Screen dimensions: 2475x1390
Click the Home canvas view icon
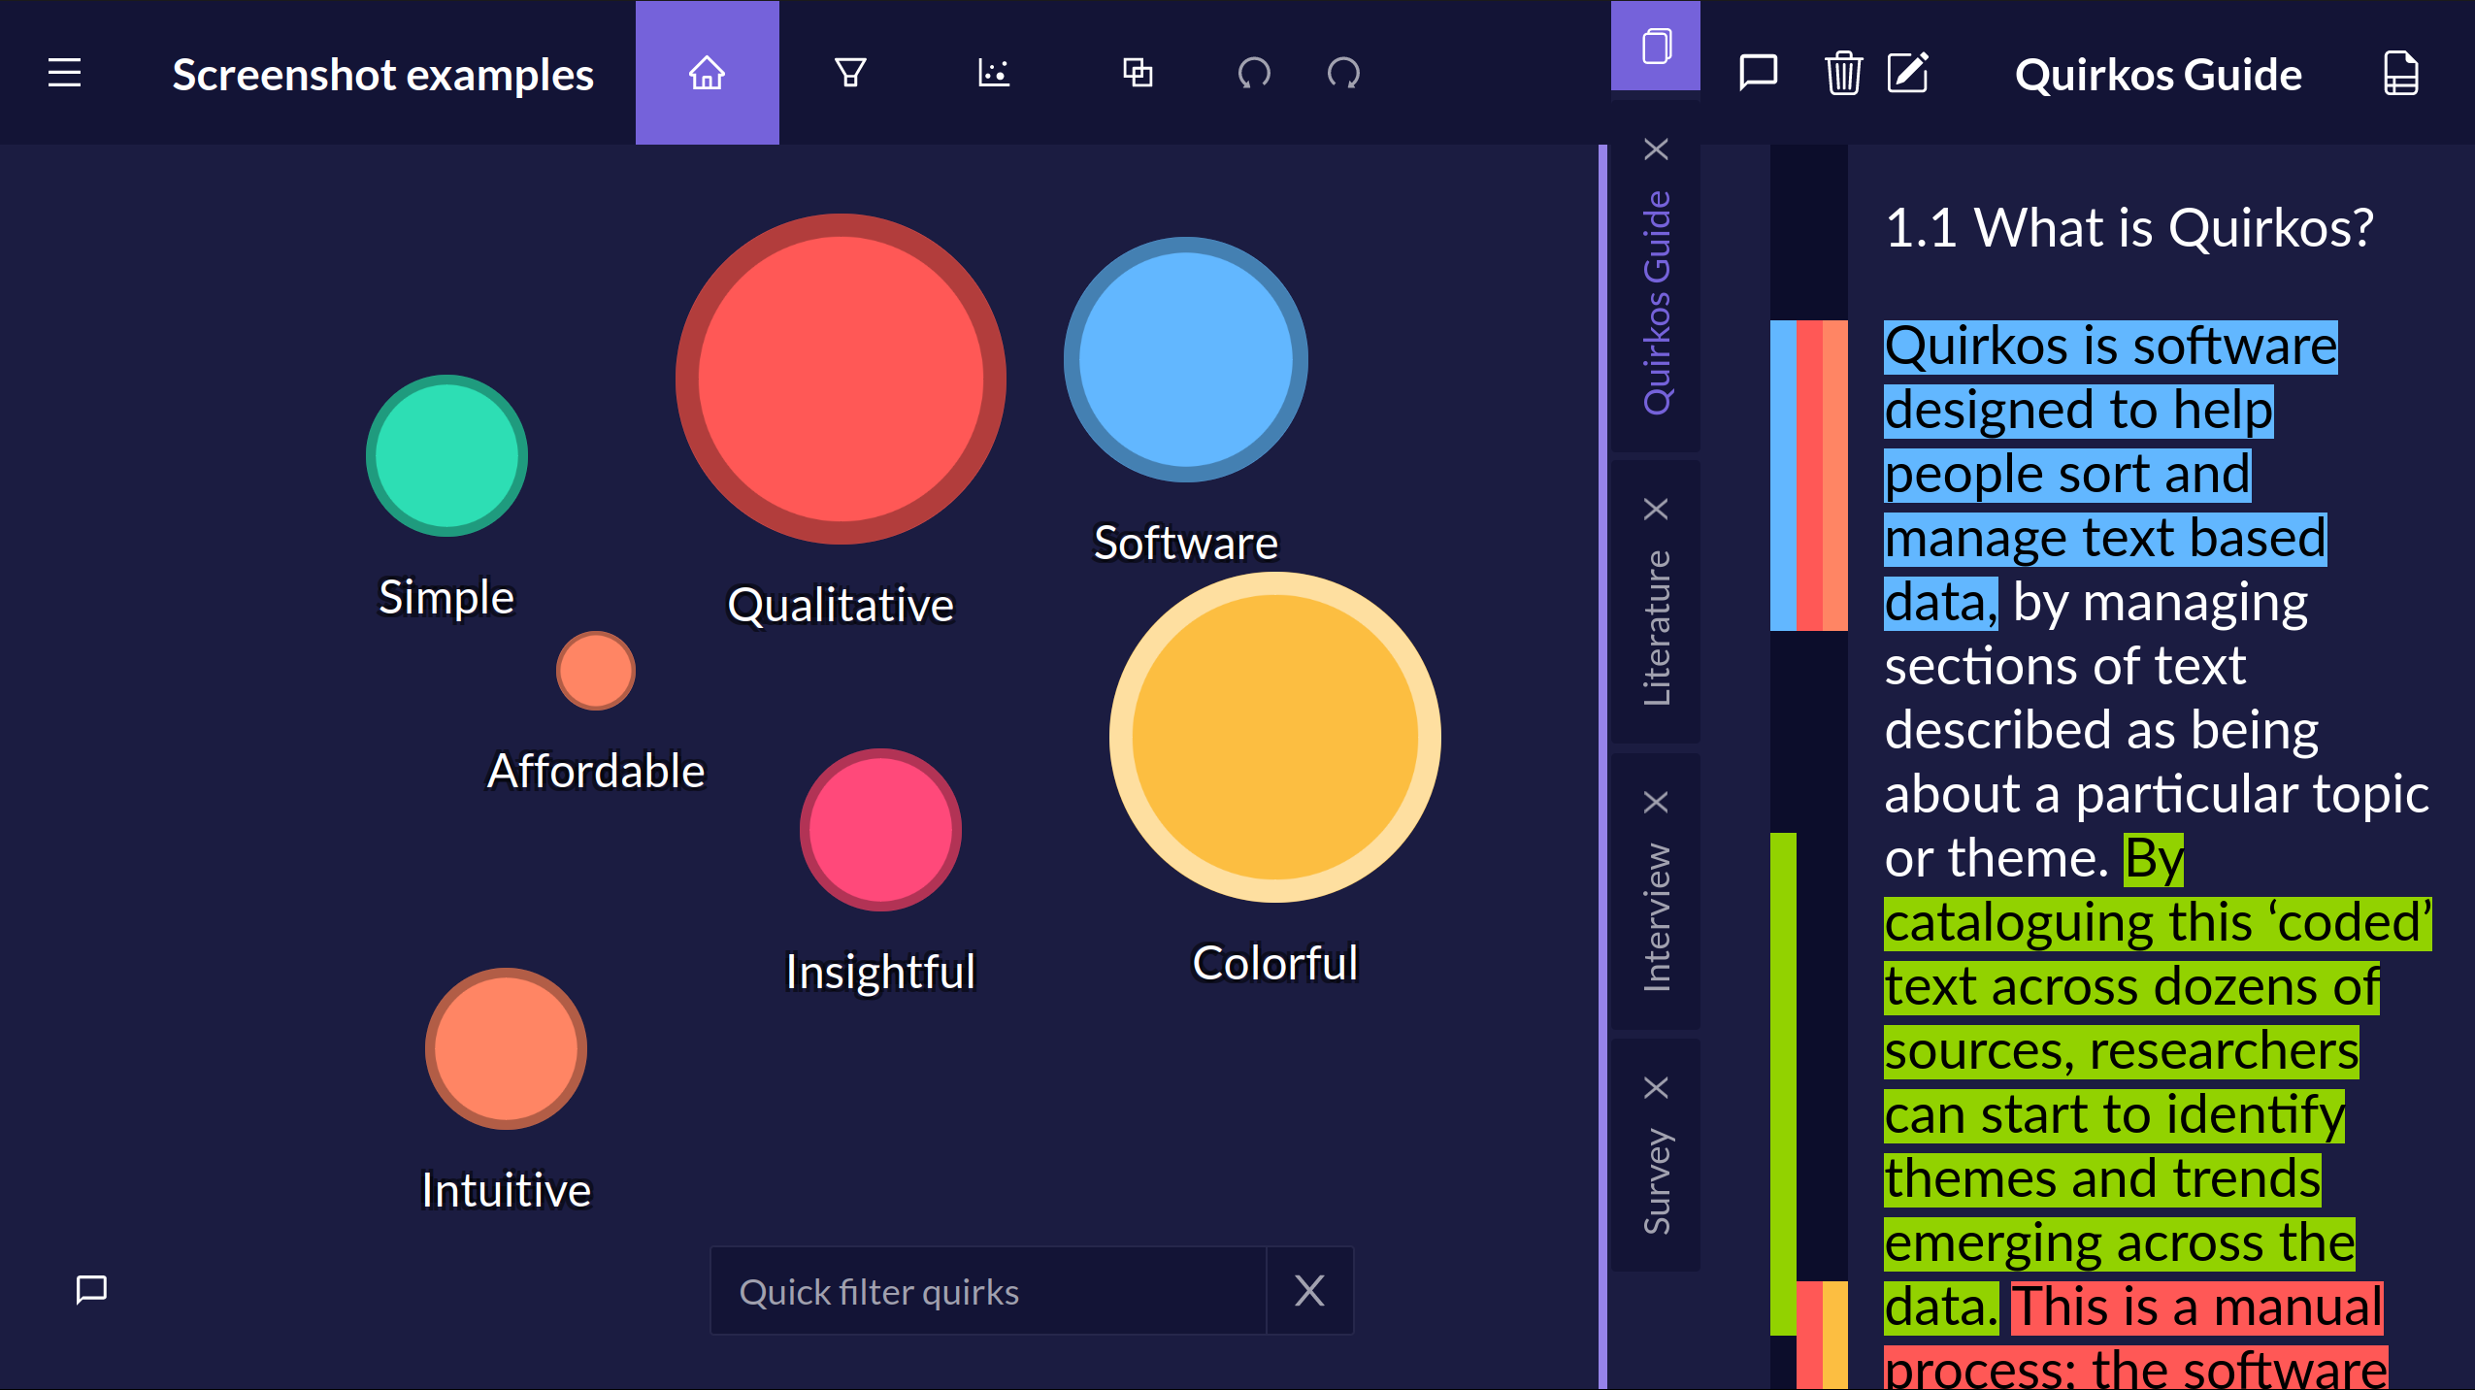coord(707,73)
